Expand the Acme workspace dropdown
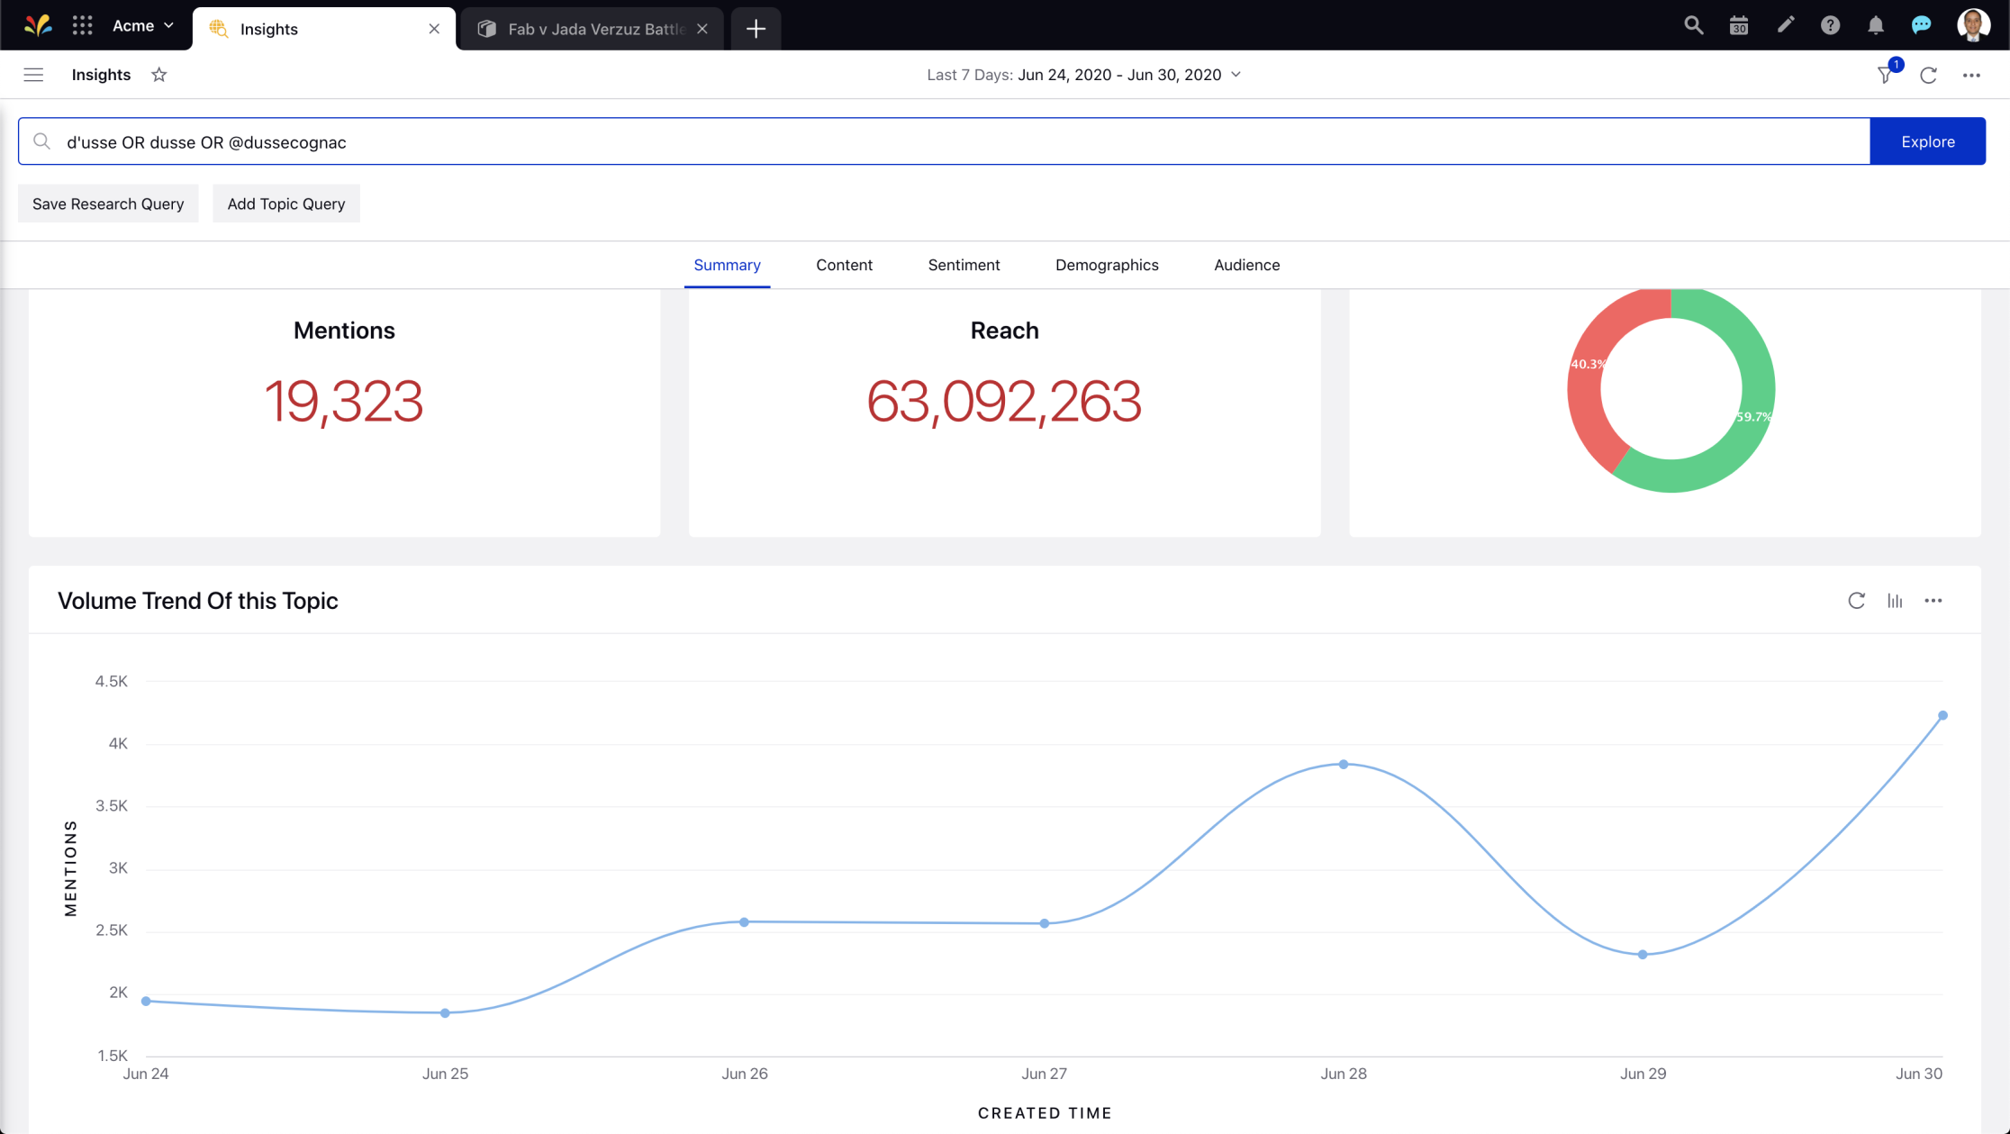 click(x=142, y=26)
